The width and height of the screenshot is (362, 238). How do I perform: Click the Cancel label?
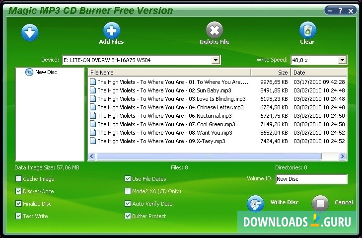tap(344, 202)
